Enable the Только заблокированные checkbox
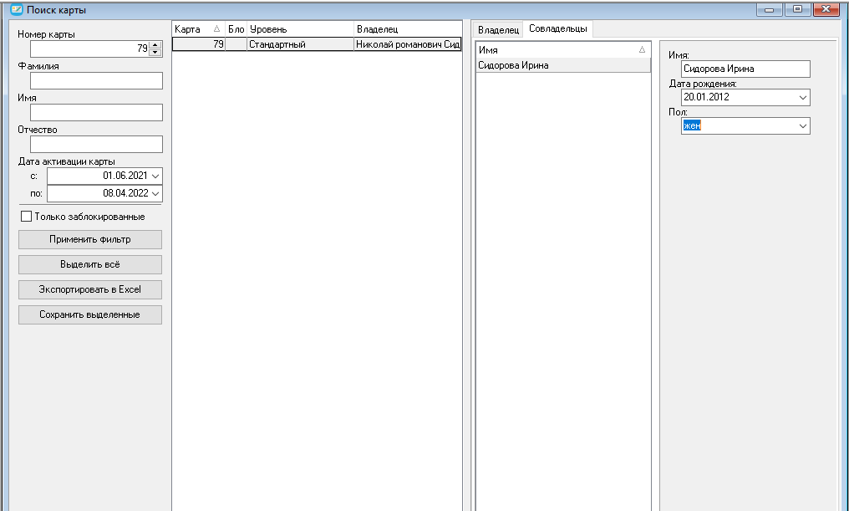The image size is (849, 511). (26, 217)
